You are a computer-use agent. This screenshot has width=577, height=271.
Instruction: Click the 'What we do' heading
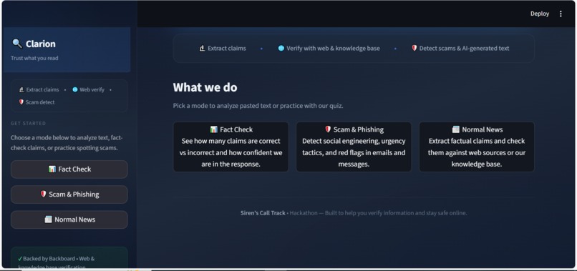pyautogui.click(x=205, y=87)
